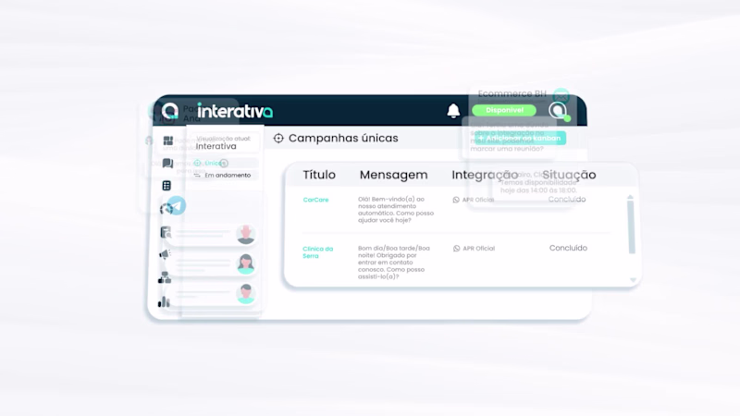The width and height of the screenshot is (740, 416).
Task: Select dark-haired male avatar contact card
Action: 213,294
